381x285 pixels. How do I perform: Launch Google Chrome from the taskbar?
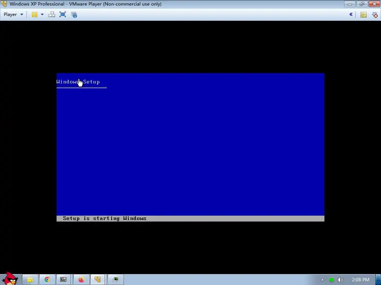pyautogui.click(x=47, y=280)
